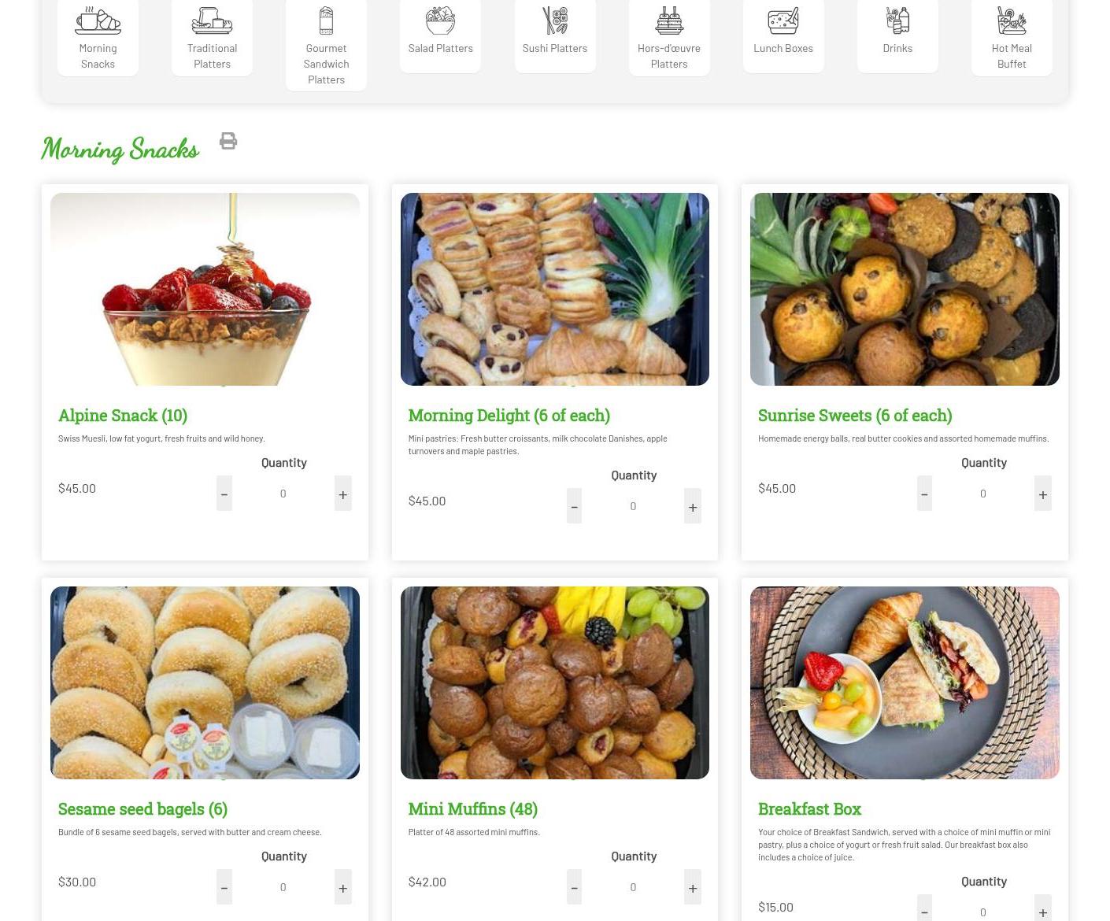Open the Morning Snacks category icon
Viewport: 1110px width, 921px height.
point(98,20)
